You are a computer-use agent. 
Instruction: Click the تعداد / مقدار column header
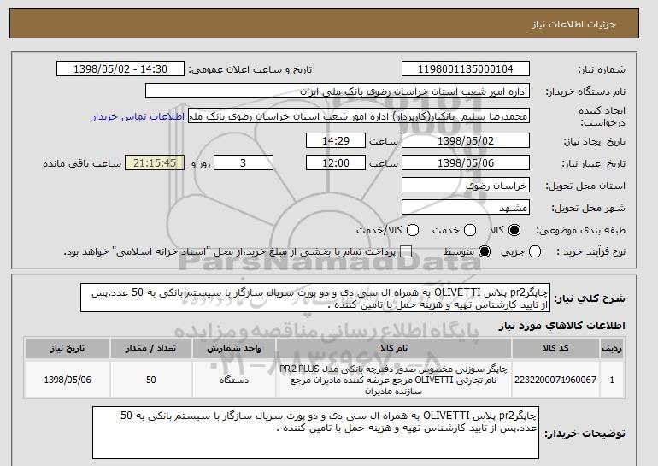click(x=151, y=349)
